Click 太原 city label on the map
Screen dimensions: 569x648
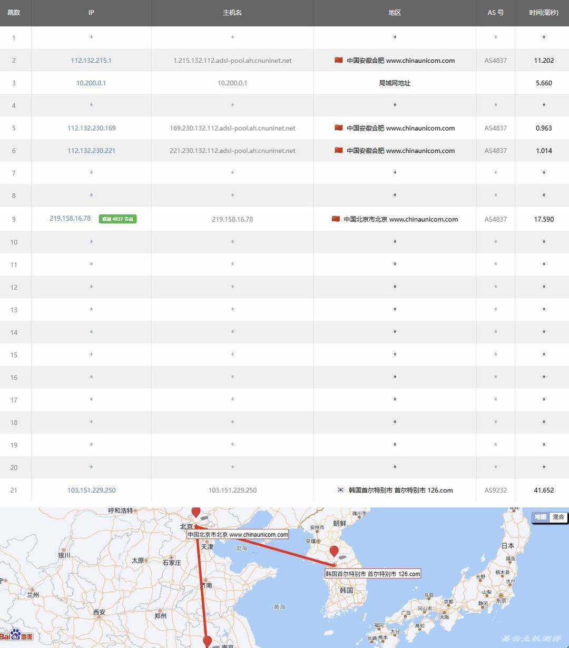pyautogui.click(x=138, y=561)
